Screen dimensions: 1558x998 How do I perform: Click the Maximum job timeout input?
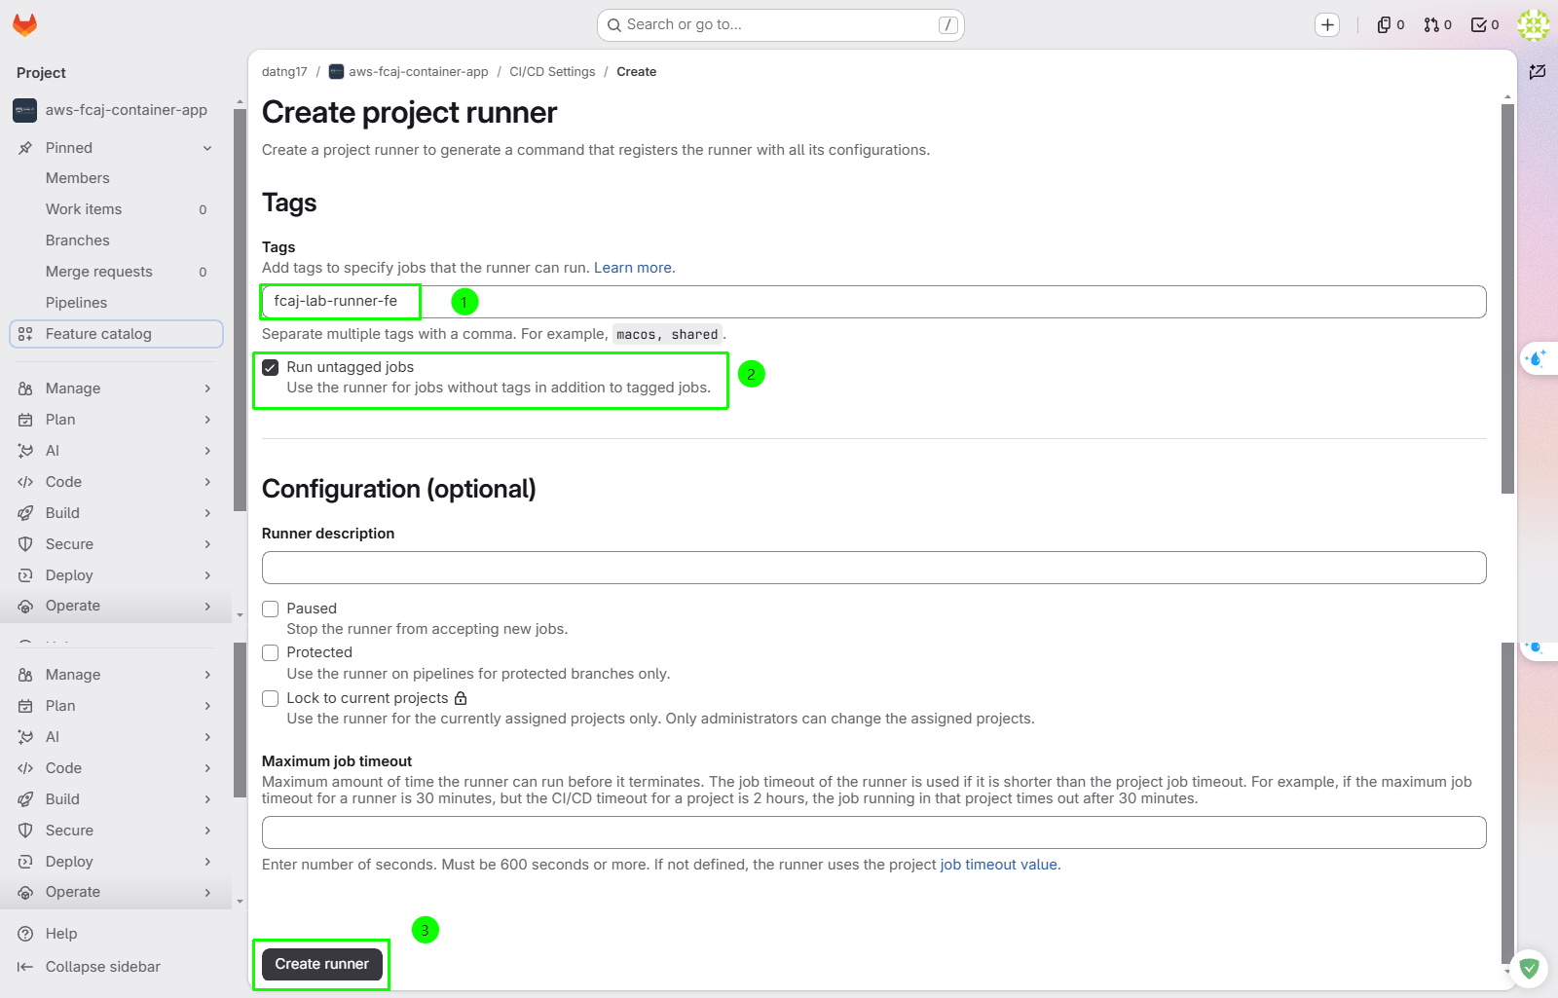pos(873,832)
